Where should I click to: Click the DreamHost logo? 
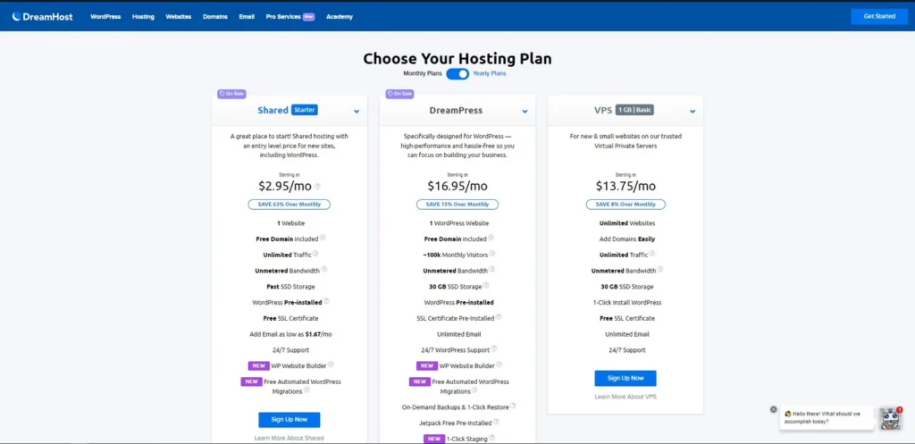click(x=42, y=16)
